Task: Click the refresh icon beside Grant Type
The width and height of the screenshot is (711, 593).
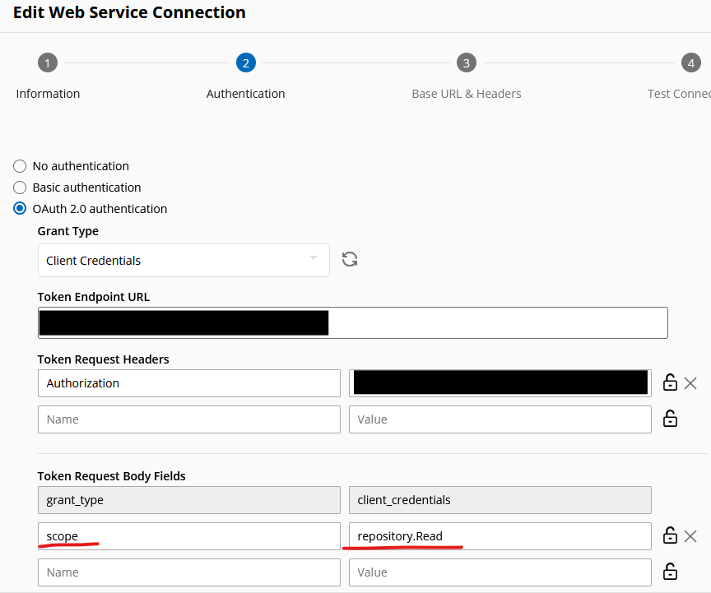Action: [x=350, y=259]
